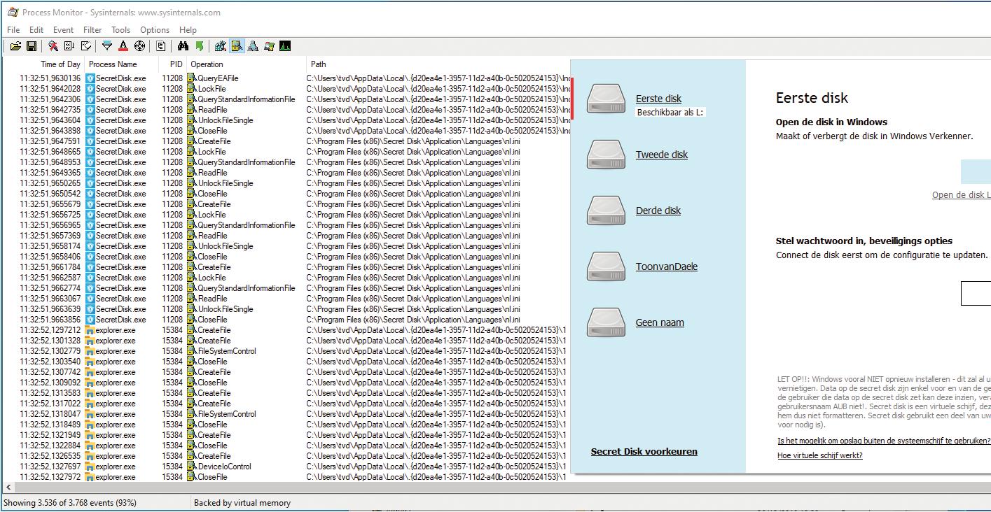
Task: Click the 'Beschikbaar als L:' label
Action: click(x=670, y=112)
